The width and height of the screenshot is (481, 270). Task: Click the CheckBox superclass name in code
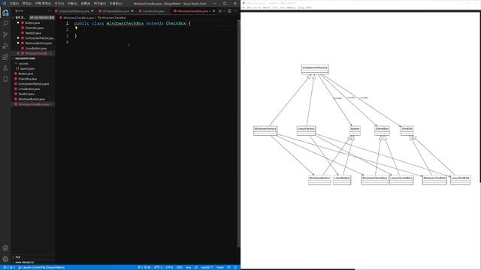[x=176, y=23]
